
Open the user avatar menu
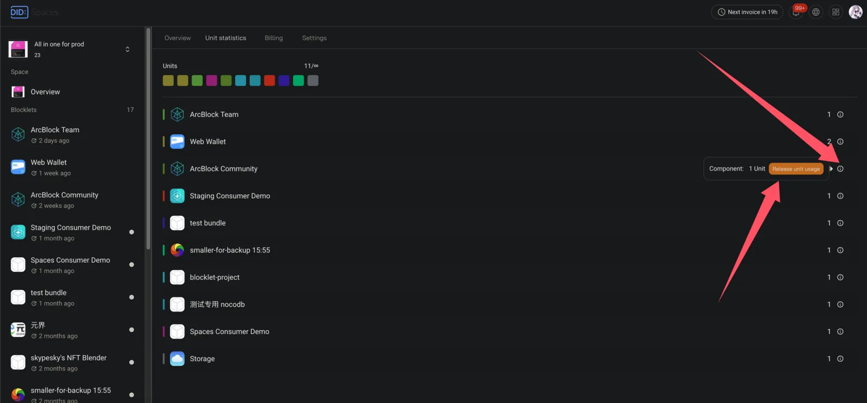[x=856, y=12]
